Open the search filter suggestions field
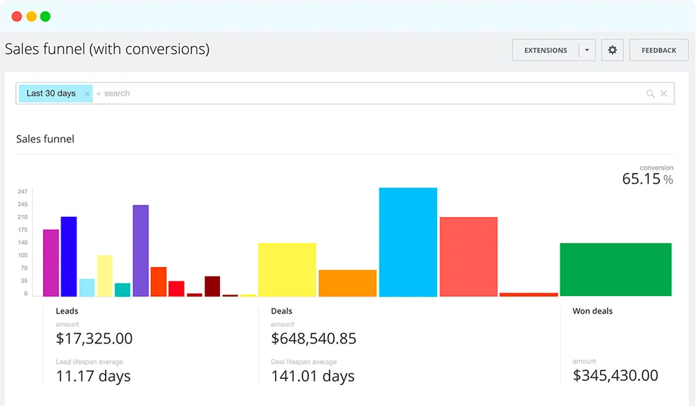696x406 pixels. click(x=113, y=93)
